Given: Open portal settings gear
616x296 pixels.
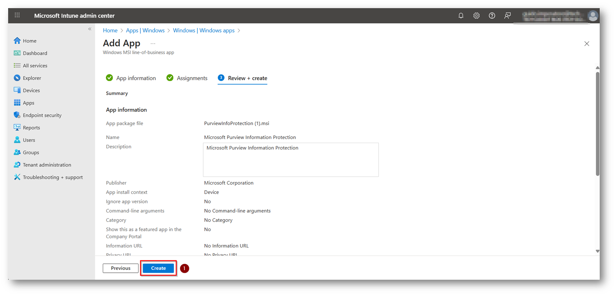Looking at the screenshot, I should [476, 15].
